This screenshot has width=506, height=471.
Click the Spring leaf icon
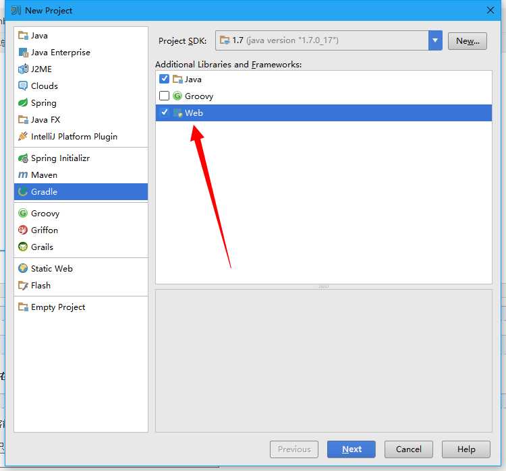coord(23,103)
